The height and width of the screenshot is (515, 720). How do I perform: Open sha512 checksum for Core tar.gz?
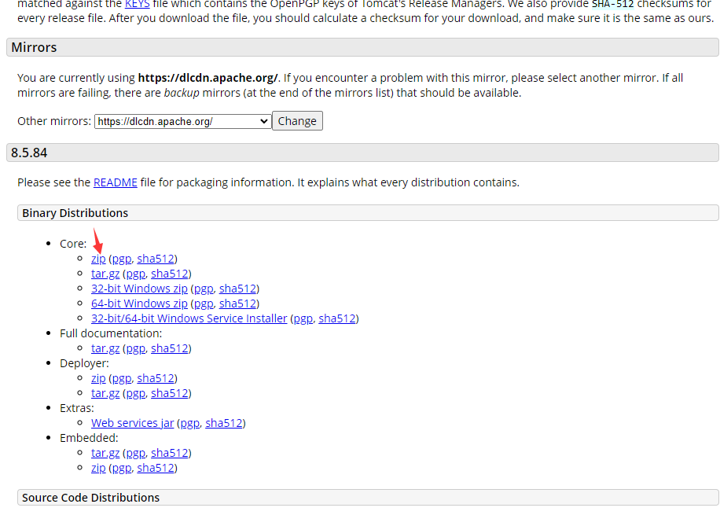pyautogui.click(x=170, y=274)
